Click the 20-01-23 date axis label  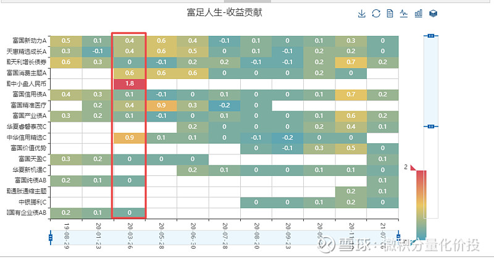[x=98, y=236]
